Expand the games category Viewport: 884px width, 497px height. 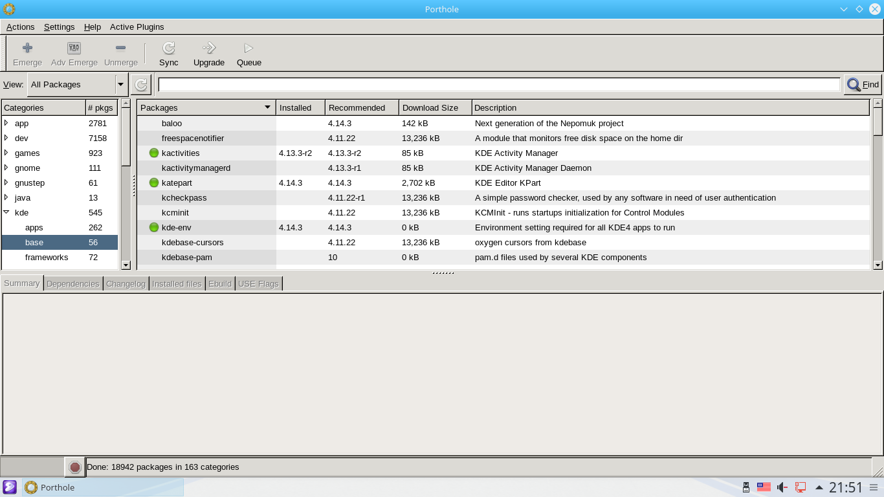tap(6, 153)
